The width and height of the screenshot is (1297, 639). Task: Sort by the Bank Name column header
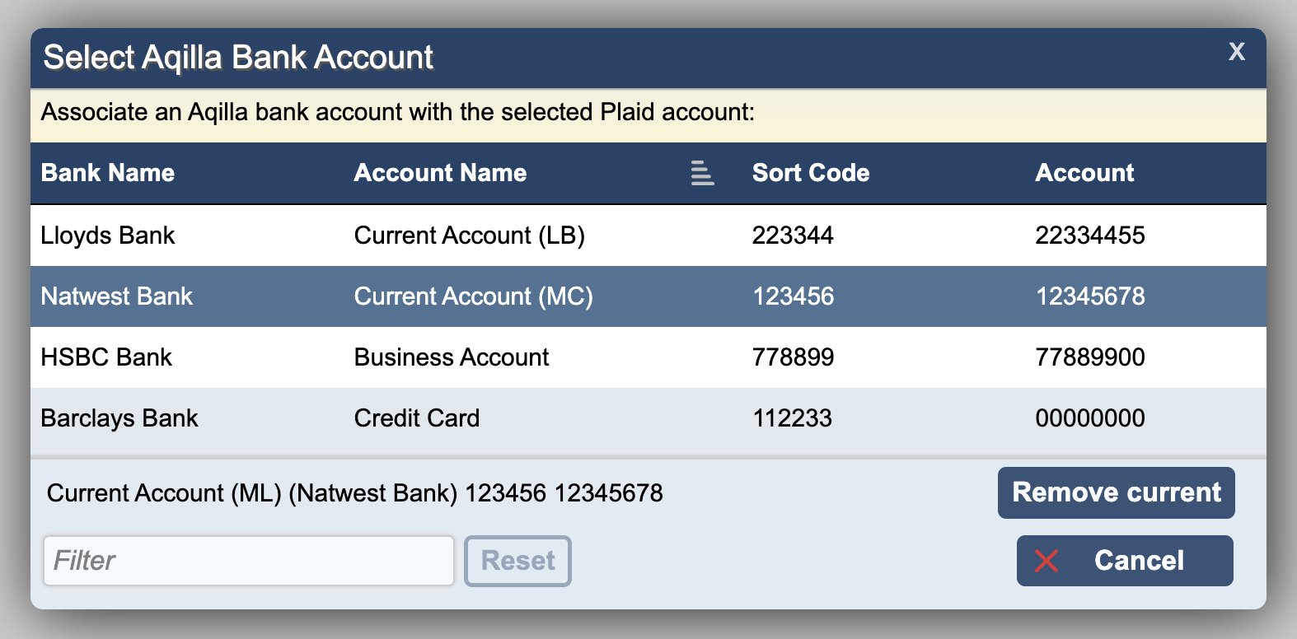(x=108, y=173)
